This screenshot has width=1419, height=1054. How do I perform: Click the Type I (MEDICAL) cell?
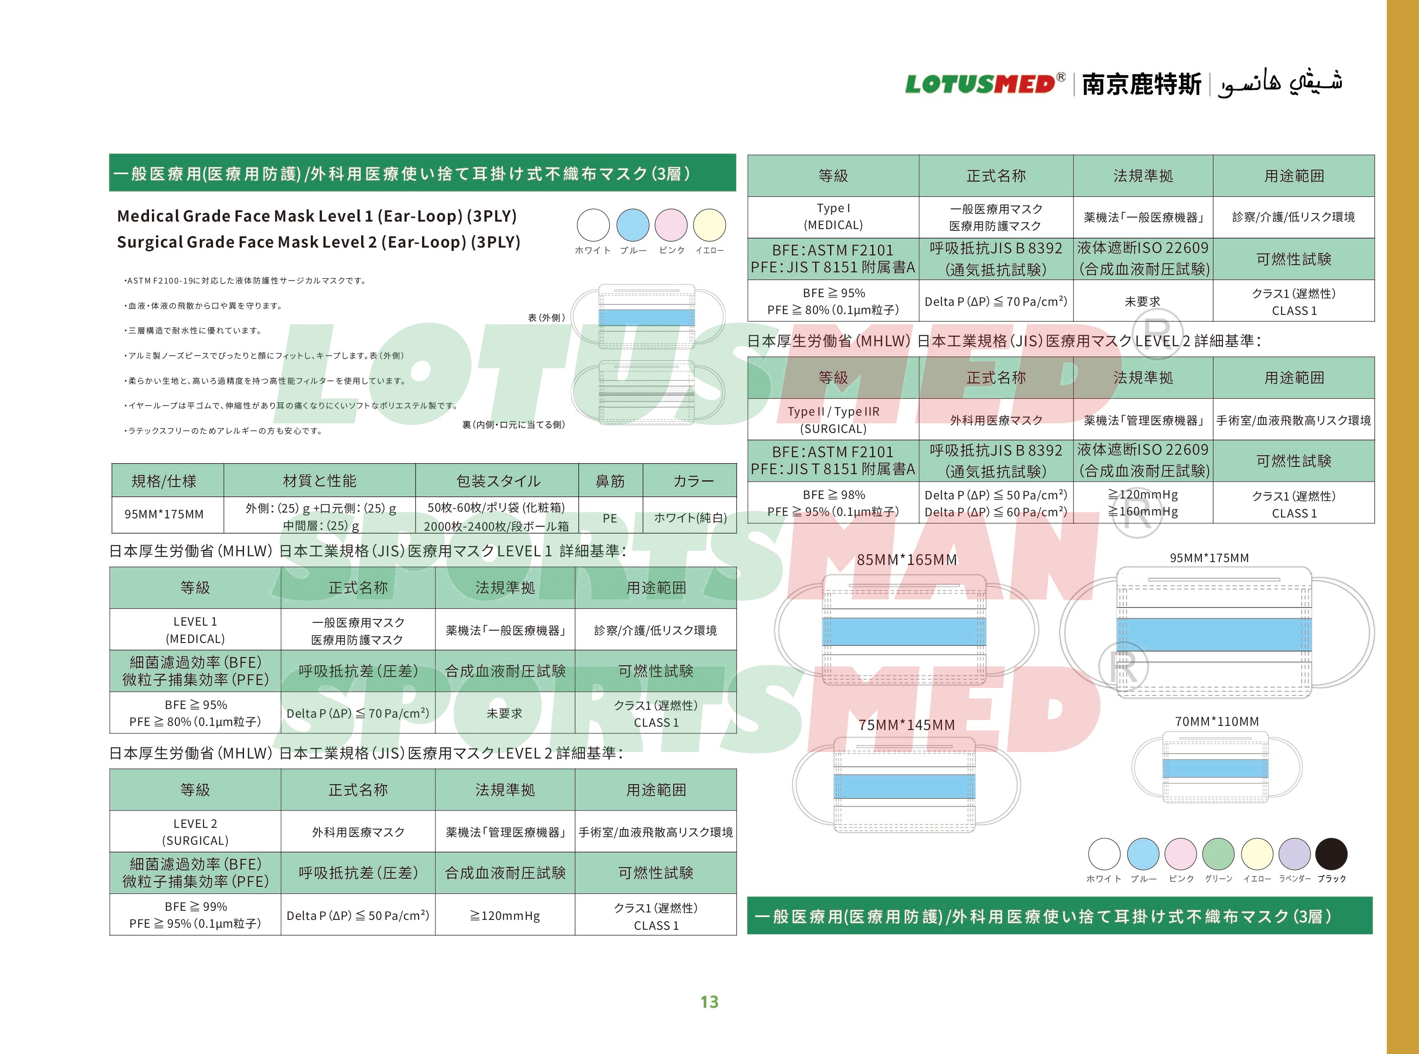[833, 217]
